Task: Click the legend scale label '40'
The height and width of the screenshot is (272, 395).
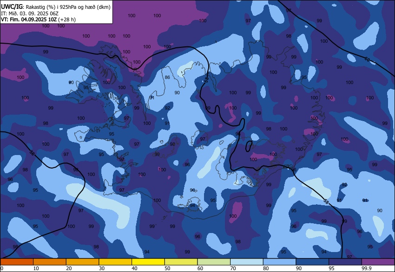Action: point(134,268)
